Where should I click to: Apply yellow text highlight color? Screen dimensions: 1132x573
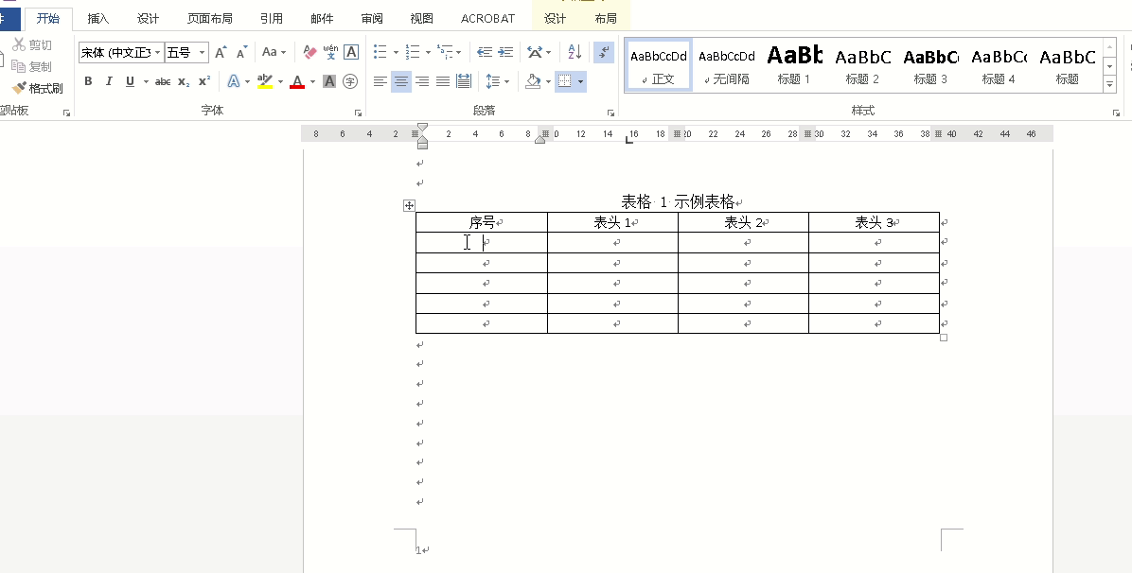coord(265,81)
